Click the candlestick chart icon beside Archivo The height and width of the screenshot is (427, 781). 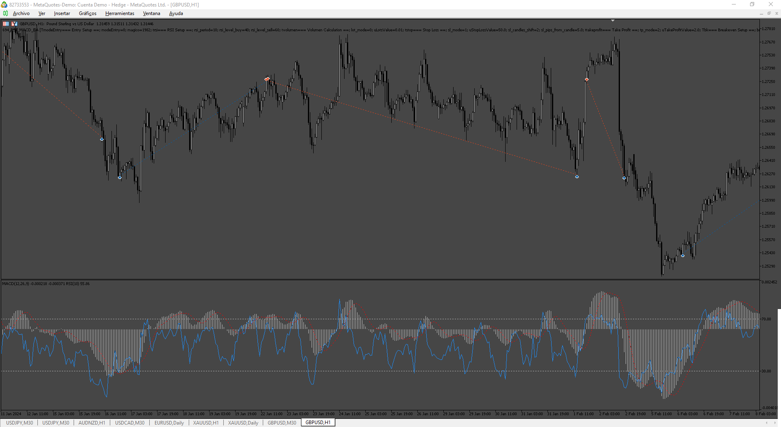(5, 13)
